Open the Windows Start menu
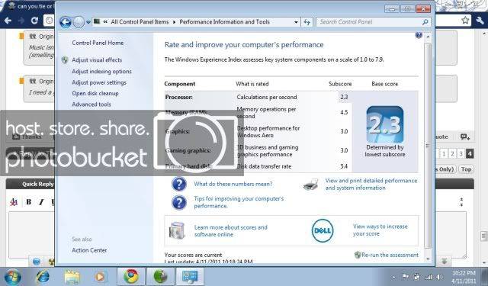This screenshot has width=488, height=286. (13, 276)
